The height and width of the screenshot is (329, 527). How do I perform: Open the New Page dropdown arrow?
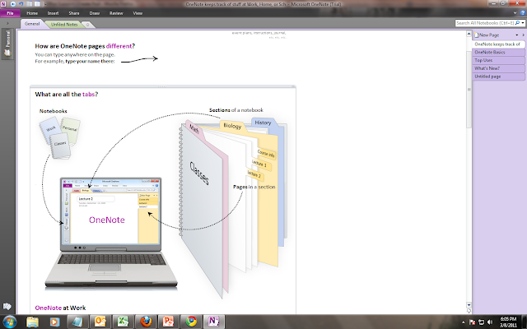pyautogui.click(x=517, y=35)
